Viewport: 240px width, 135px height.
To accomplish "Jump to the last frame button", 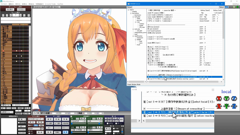I will pos(28,15).
